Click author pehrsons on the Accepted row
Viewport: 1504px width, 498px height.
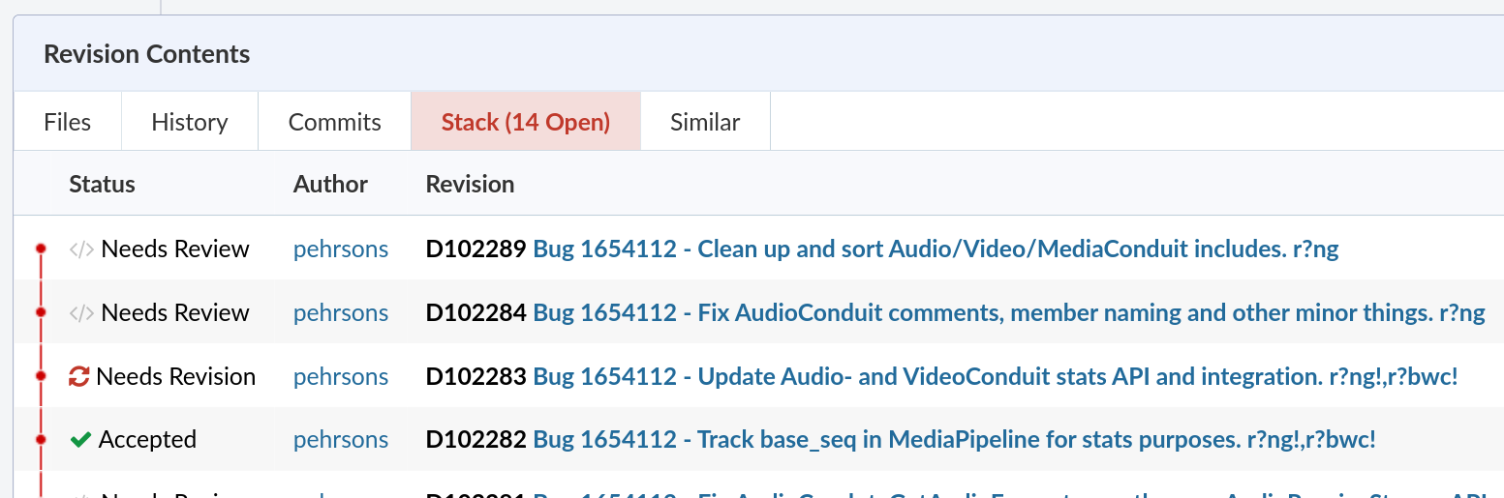341,440
